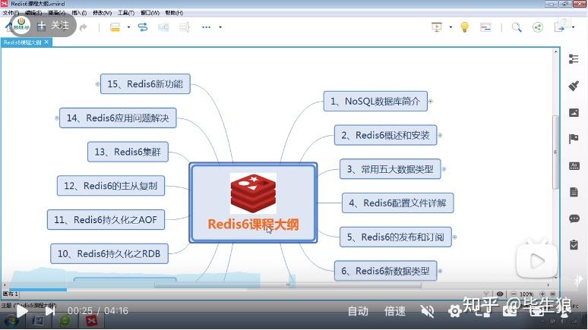Click the magnifier search icon
Screen dimensions: 588x330
coord(517,27)
